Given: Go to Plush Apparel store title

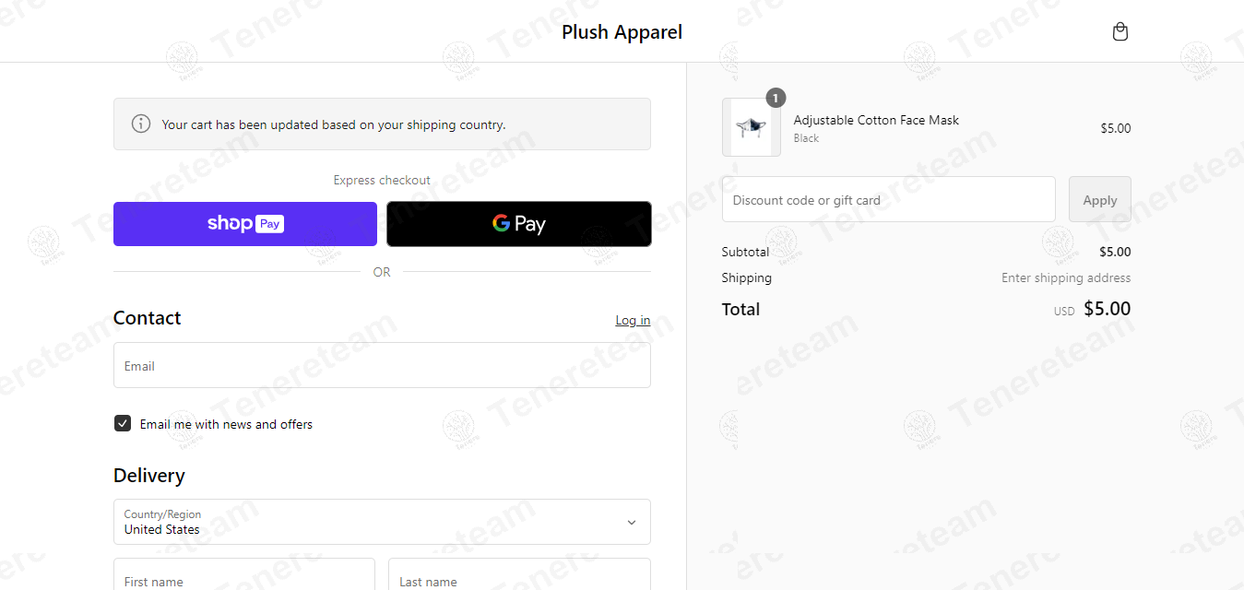Looking at the screenshot, I should pyautogui.click(x=622, y=32).
